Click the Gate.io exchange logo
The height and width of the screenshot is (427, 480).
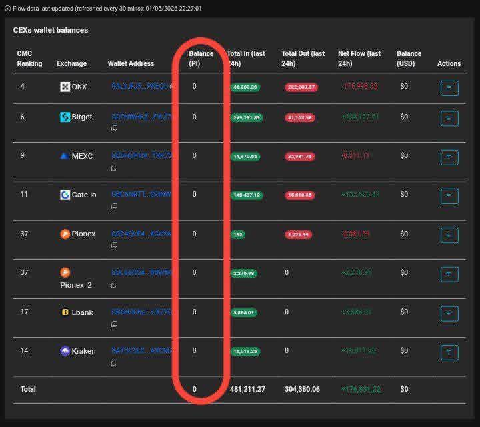point(65,195)
